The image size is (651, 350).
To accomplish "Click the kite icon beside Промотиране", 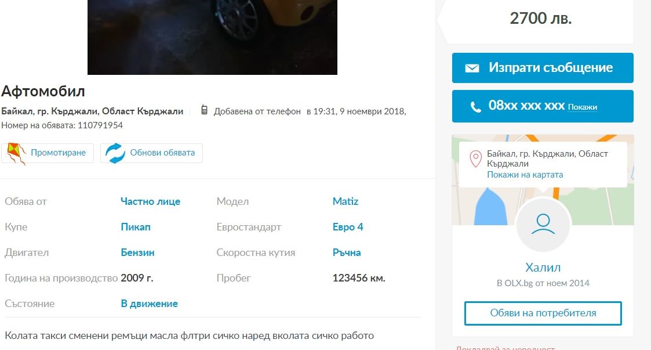I will pyautogui.click(x=17, y=153).
